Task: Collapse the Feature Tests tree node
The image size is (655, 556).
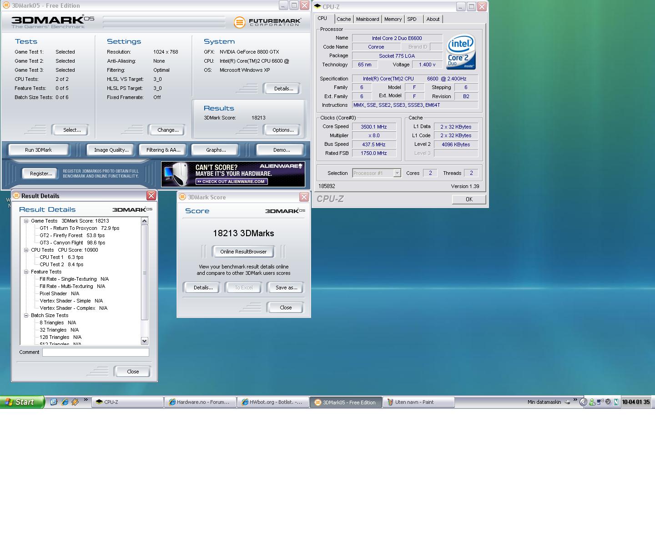Action: pyautogui.click(x=26, y=272)
